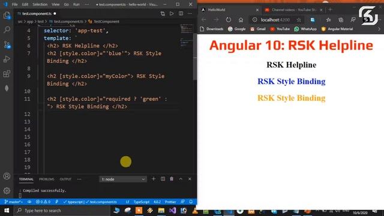The image size is (384, 216).
Task: Open the Accounts menu icon
Action: (x=7, y=176)
